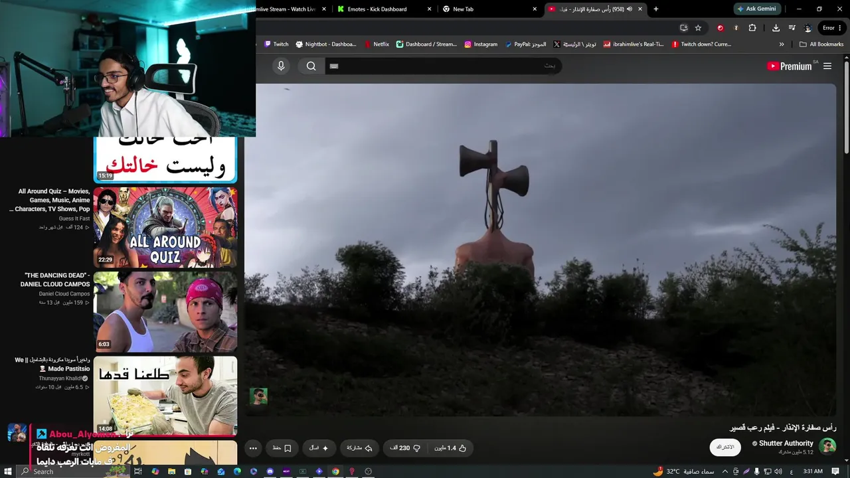Open the Twitch down? bookmark
The width and height of the screenshot is (850, 478).
[x=701, y=44]
